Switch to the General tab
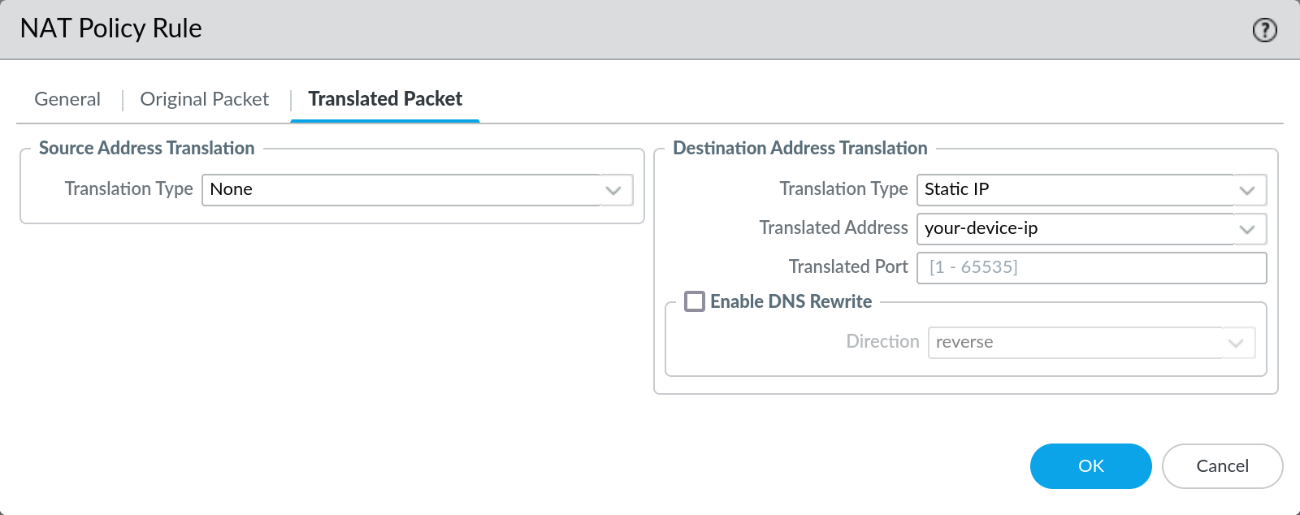 tap(67, 99)
